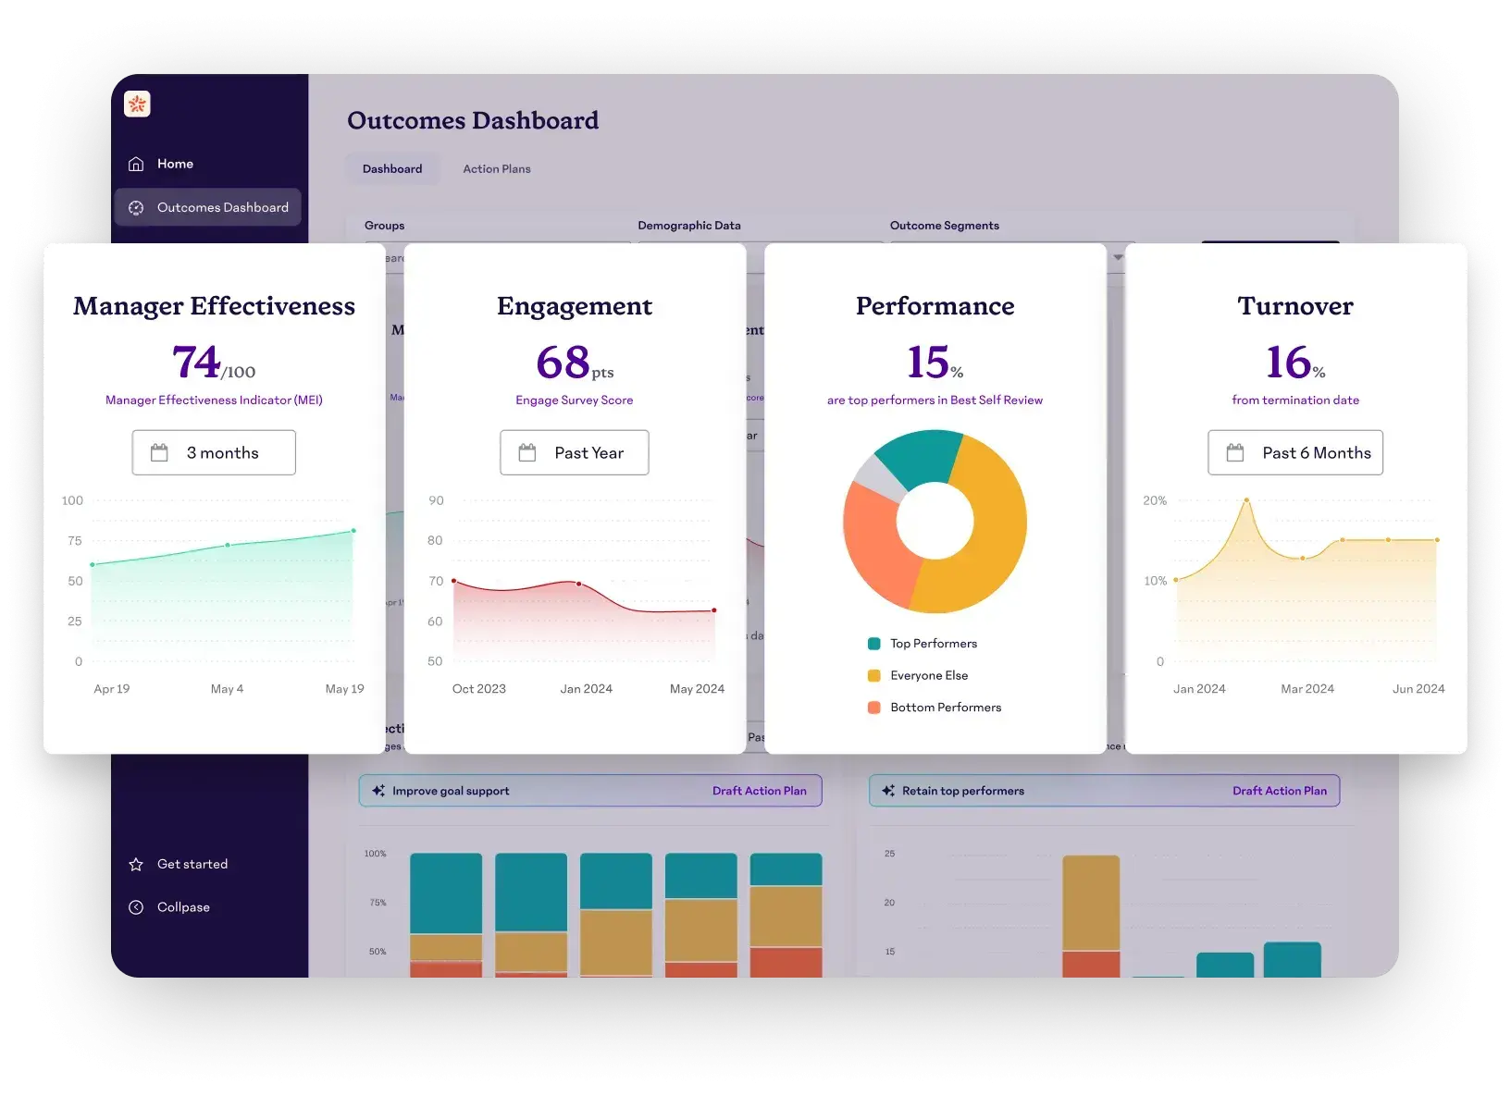Click the sparkle icon beside Retain top performers
The height and width of the screenshot is (1096, 1511).
coord(888,791)
